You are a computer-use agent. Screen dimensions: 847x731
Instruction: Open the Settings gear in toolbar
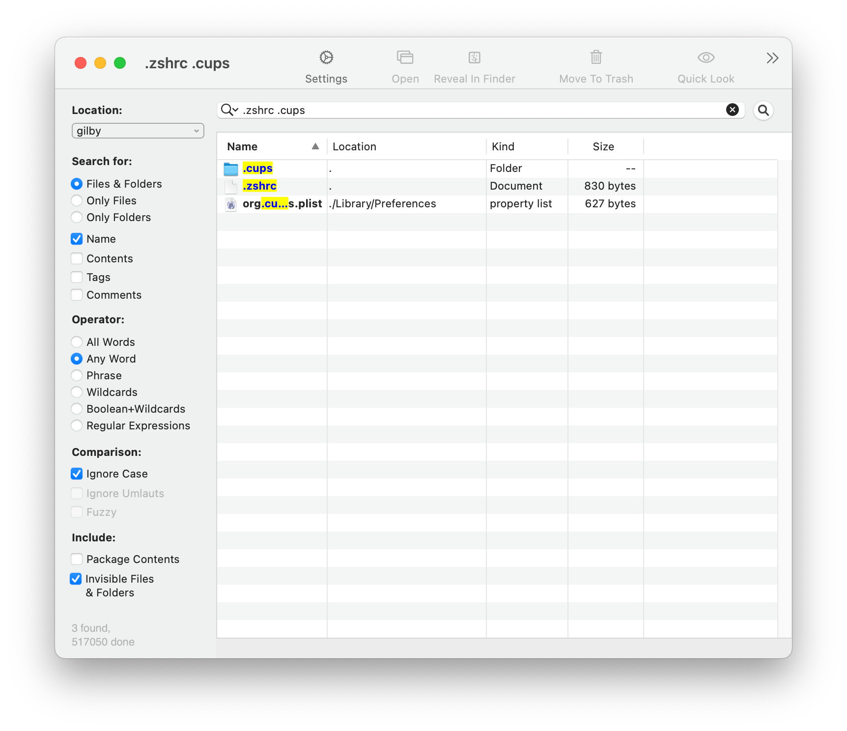[326, 58]
